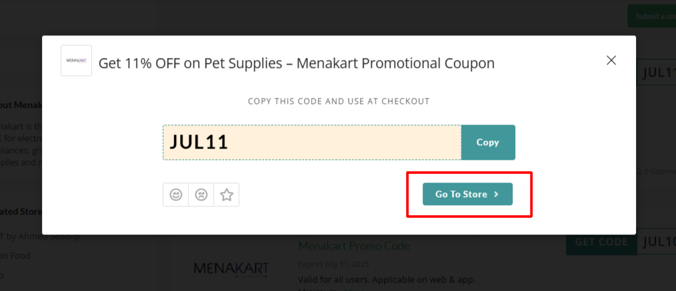
Task: Click the GET CODE button behind the popup
Action: [601, 242]
